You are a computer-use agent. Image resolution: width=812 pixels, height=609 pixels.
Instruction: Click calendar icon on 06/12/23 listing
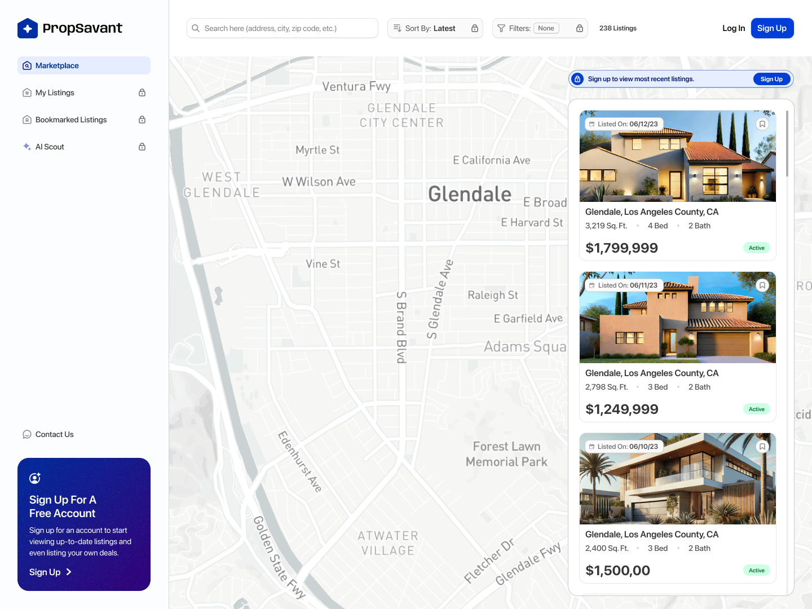point(592,124)
